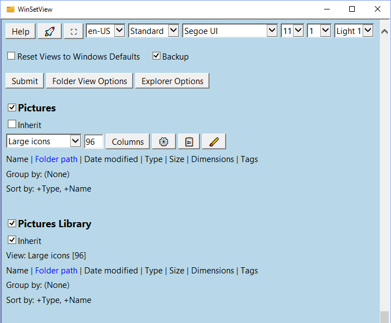Viewport: 391px width, 323px height.
Task: Click 'Tags' column under Pictures Library
Action: coord(249,271)
